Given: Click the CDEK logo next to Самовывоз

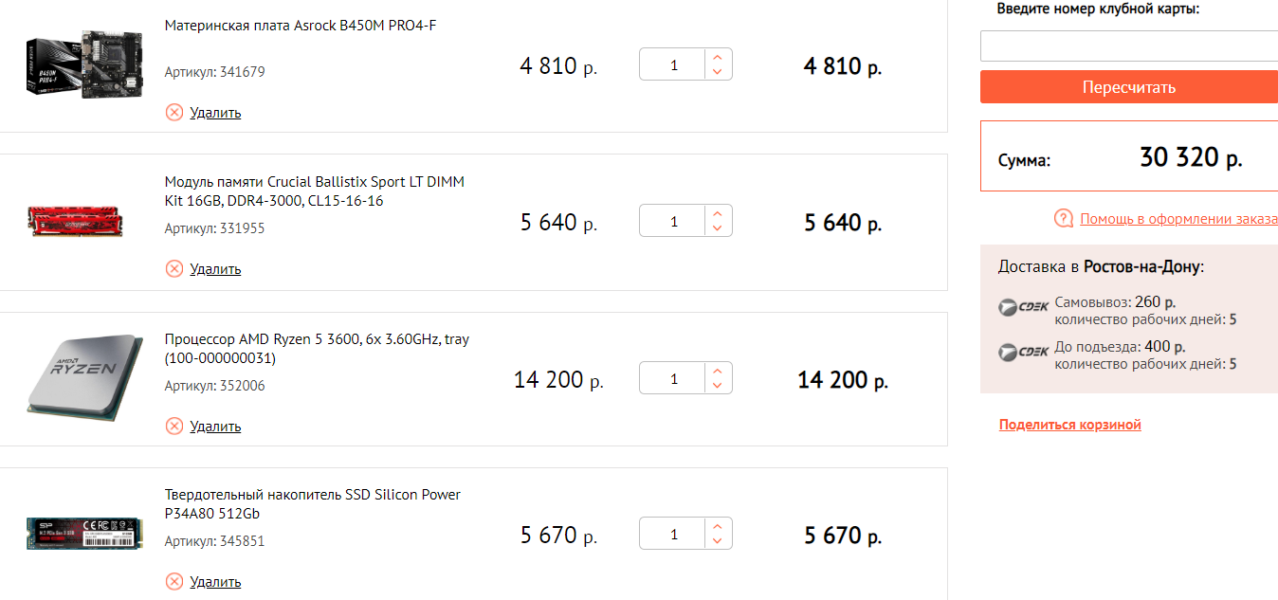Looking at the screenshot, I should (1024, 307).
